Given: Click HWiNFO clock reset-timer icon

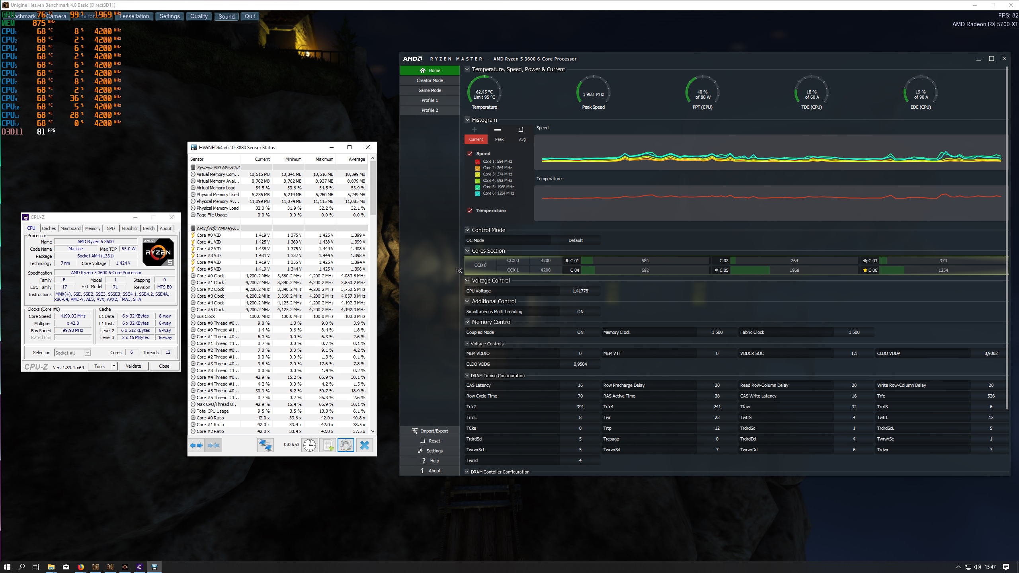Looking at the screenshot, I should (x=310, y=445).
